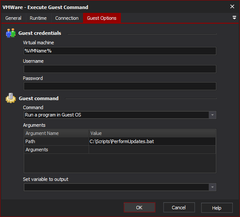
Task: Open the Set variable to output dropdown
Action: (x=212, y=187)
